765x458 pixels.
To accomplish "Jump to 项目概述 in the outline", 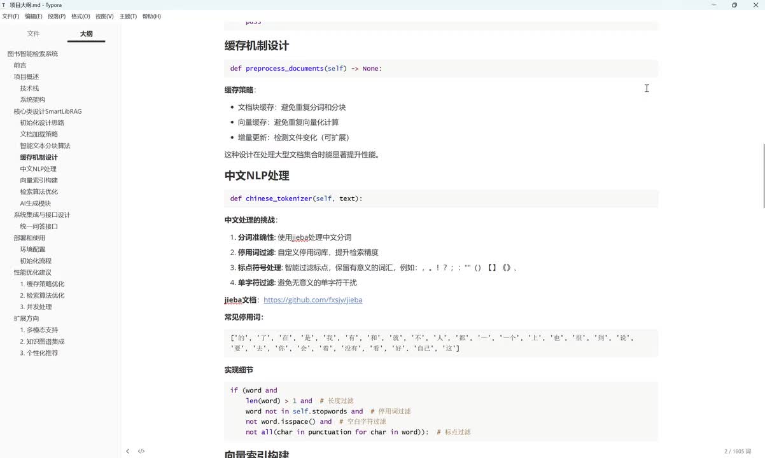I will 26,76.
